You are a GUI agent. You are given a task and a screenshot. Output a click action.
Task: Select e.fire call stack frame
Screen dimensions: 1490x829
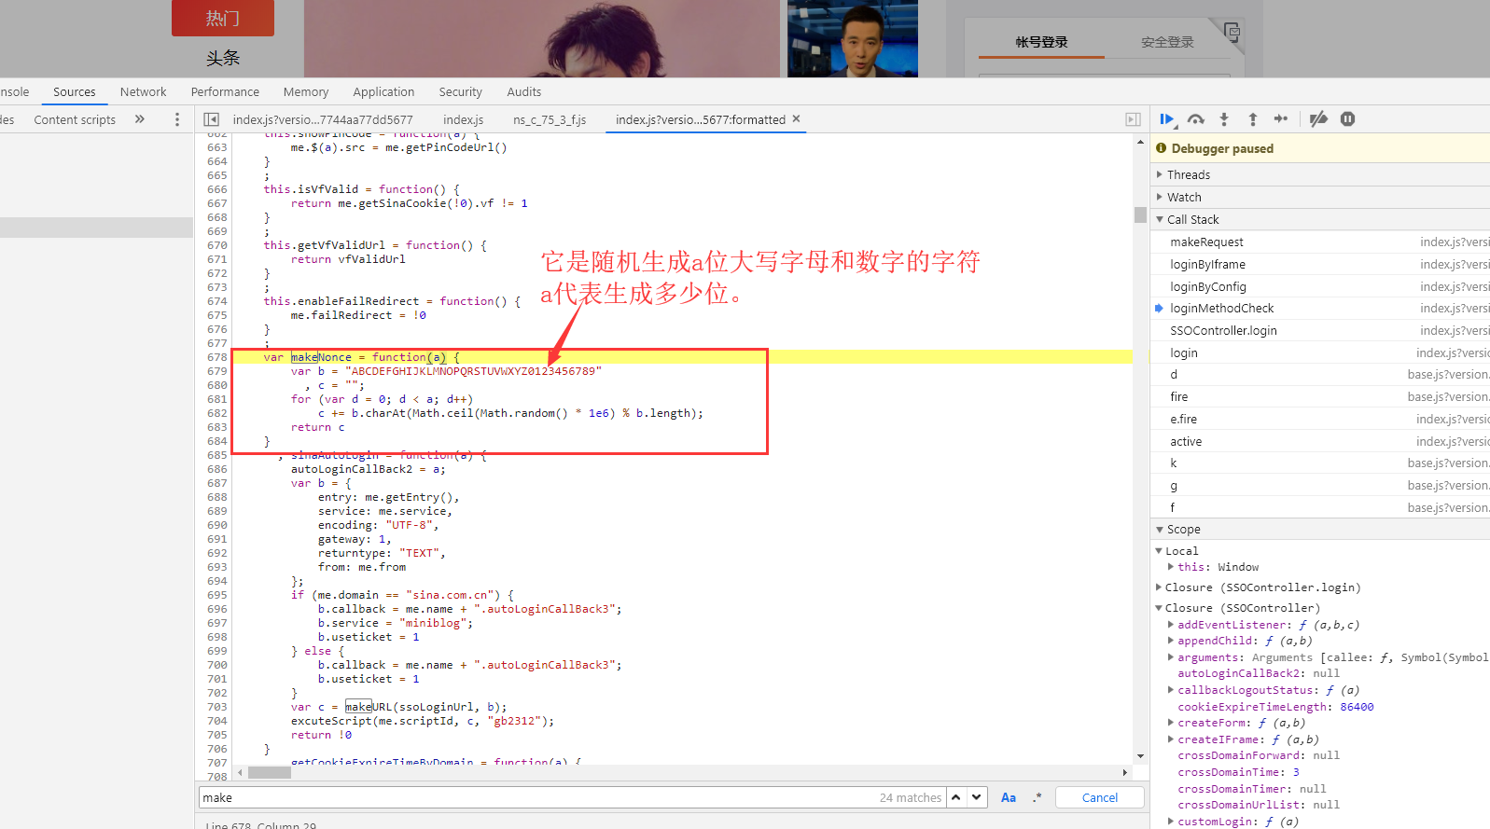(x=1320, y=419)
